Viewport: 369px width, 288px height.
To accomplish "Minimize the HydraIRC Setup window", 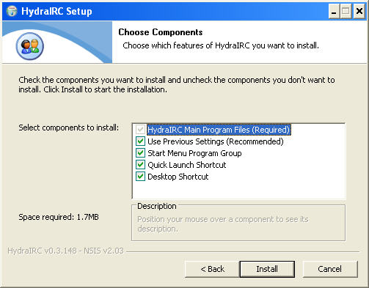I will 334,11.
